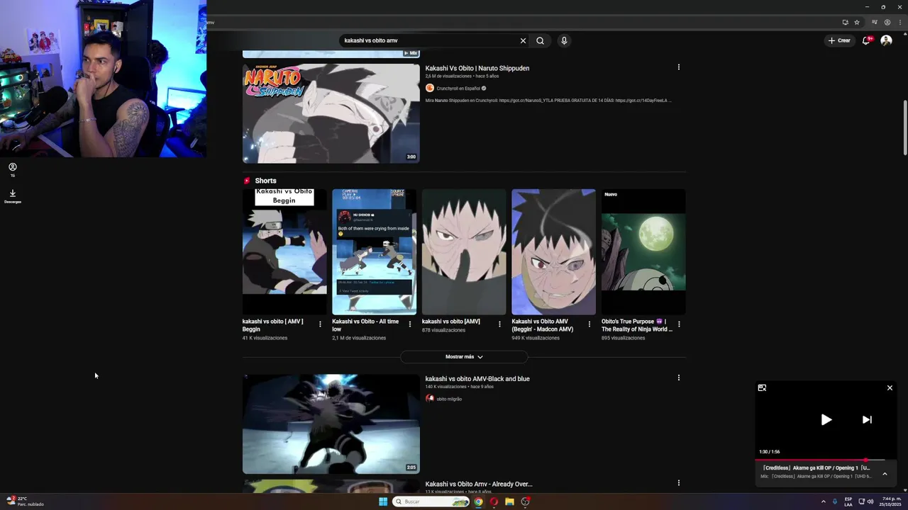Skip to next video in miniplayer
The width and height of the screenshot is (908, 510).
867,419
